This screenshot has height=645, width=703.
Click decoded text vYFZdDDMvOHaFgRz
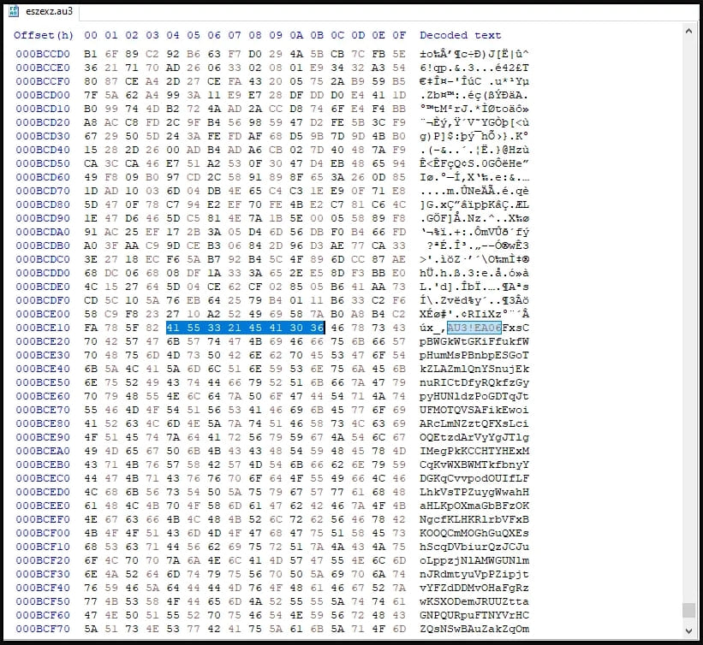[474, 588]
